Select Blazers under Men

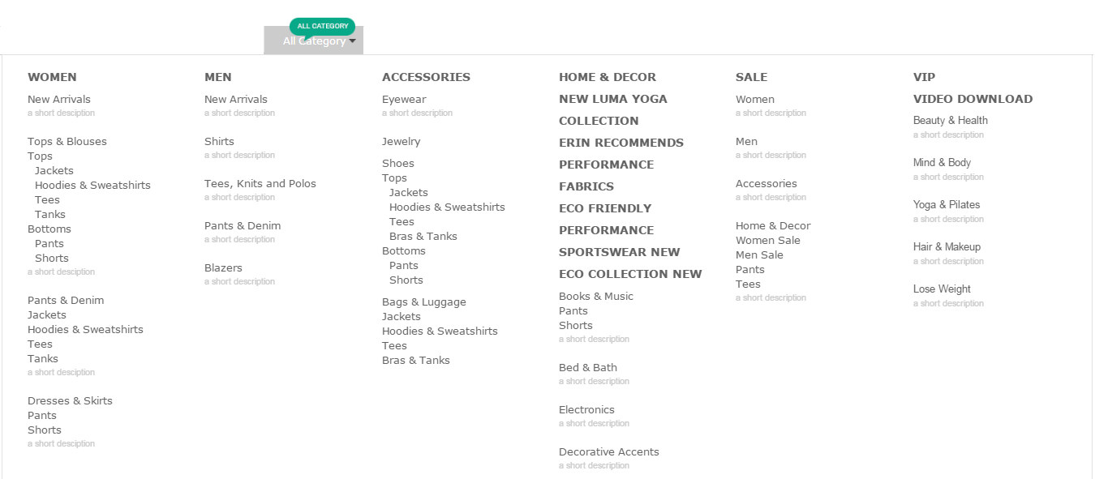pyautogui.click(x=223, y=267)
